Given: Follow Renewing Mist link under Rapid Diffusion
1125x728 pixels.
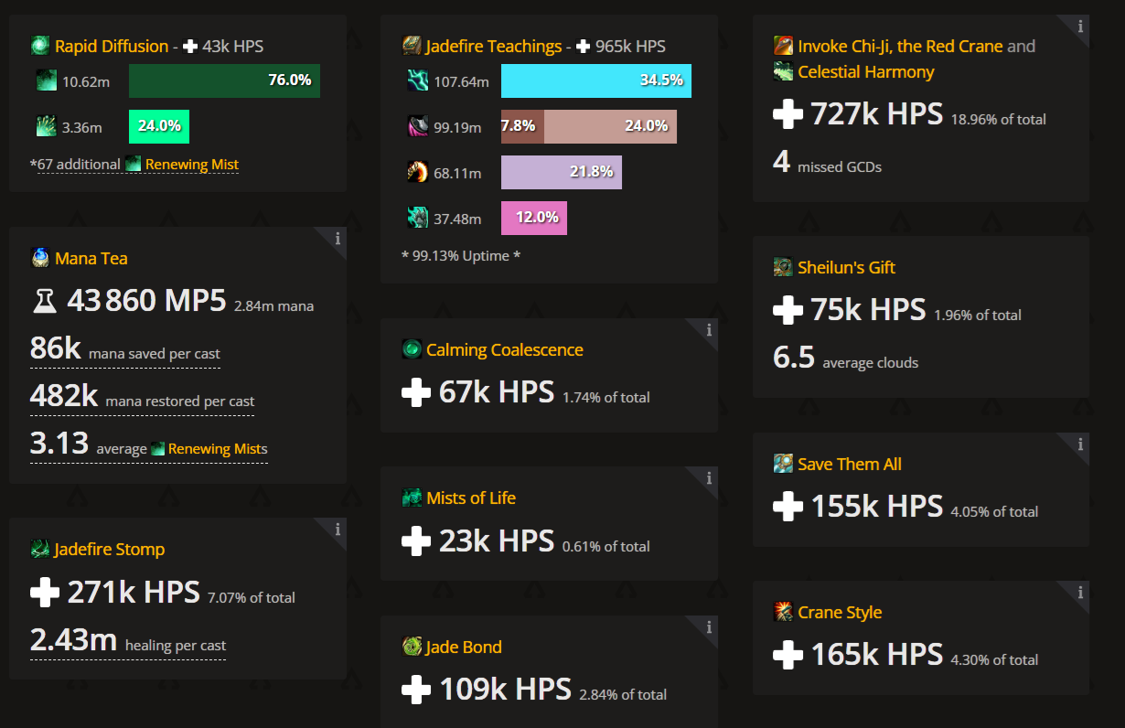Looking at the screenshot, I should tap(191, 165).
